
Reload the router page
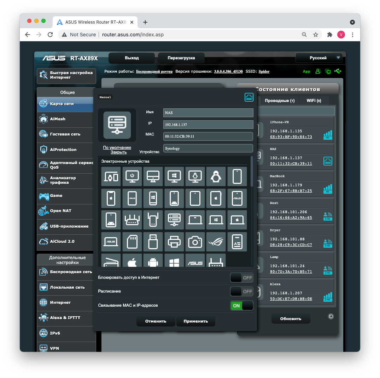tap(50, 35)
